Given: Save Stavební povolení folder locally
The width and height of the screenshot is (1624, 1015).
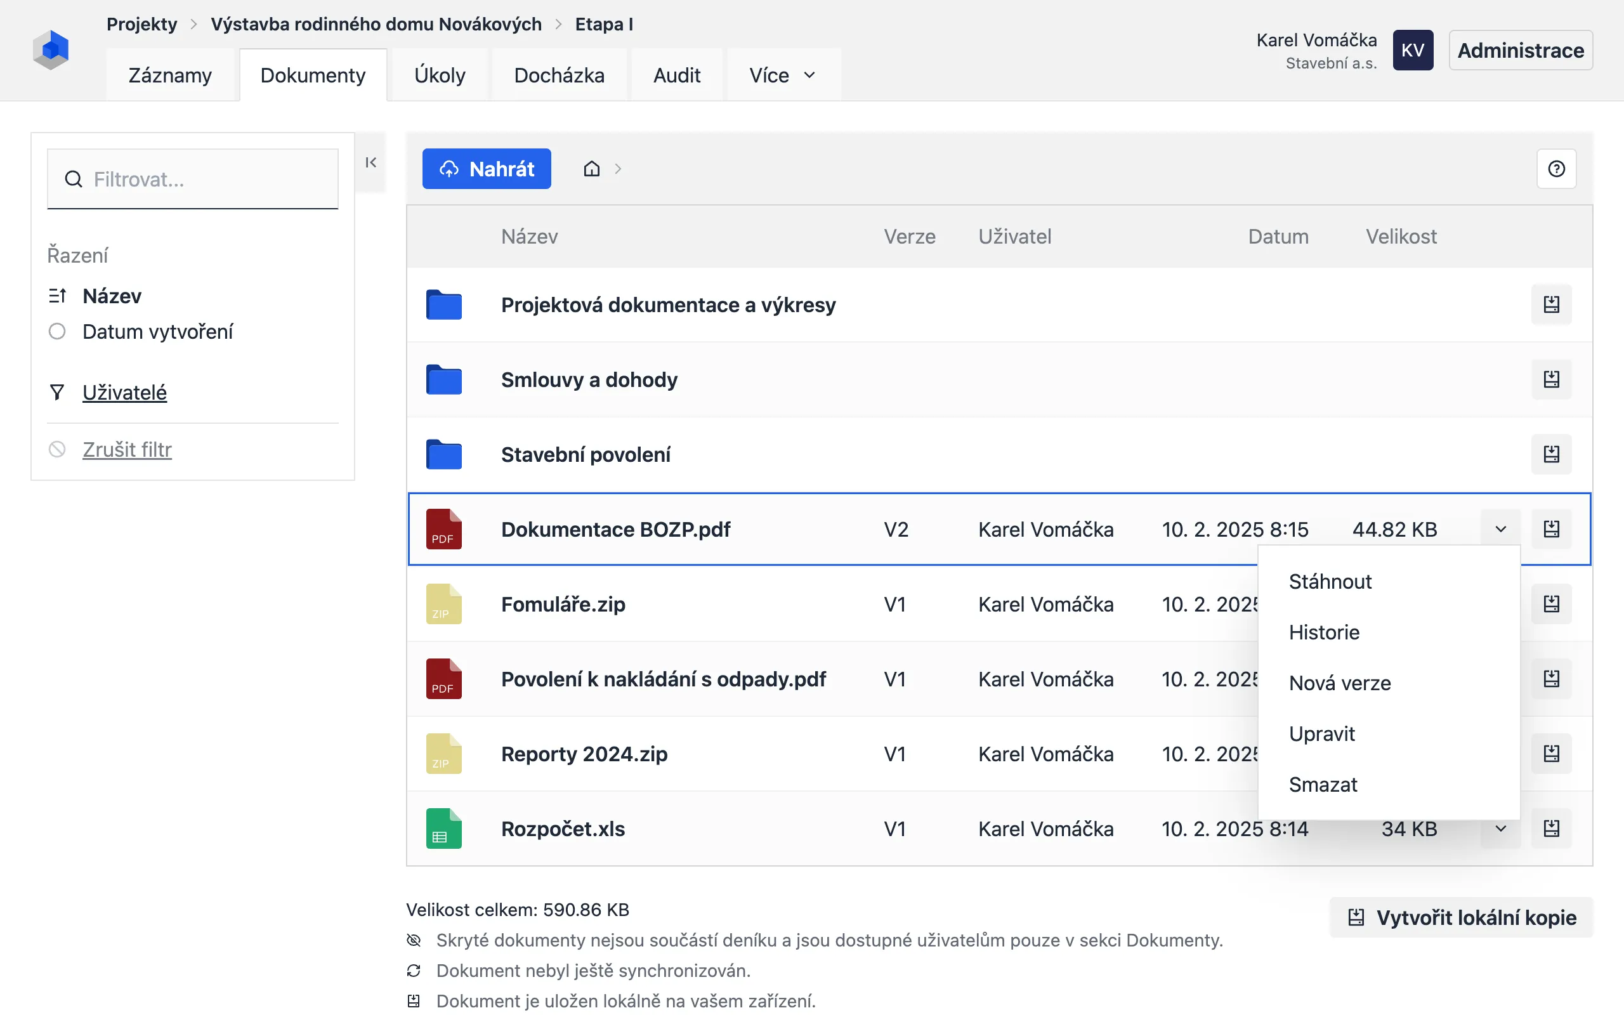Looking at the screenshot, I should coord(1552,454).
